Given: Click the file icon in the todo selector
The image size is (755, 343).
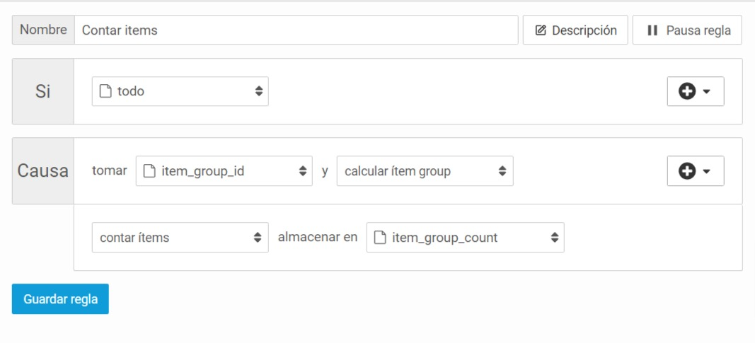Looking at the screenshot, I should pos(105,91).
